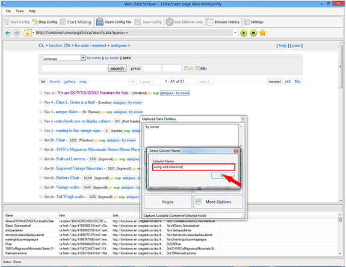346x267 pixels.
Task: Click OK in Select Column Name dialog
Action: (x=223, y=175)
